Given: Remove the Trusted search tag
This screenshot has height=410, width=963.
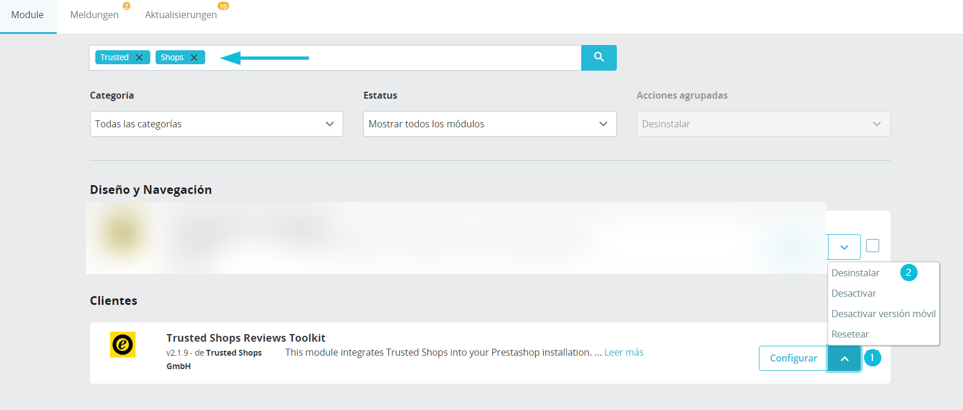Looking at the screenshot, I should click(x=139, y=57).
